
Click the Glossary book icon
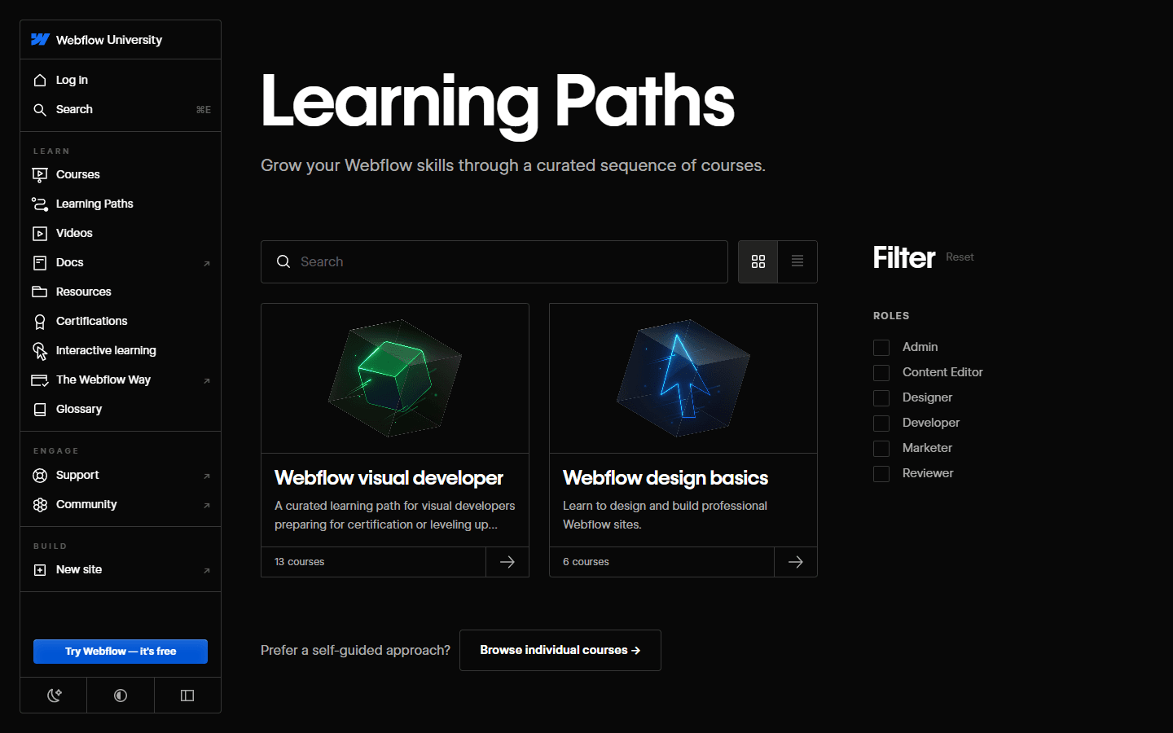coord(40,410)
